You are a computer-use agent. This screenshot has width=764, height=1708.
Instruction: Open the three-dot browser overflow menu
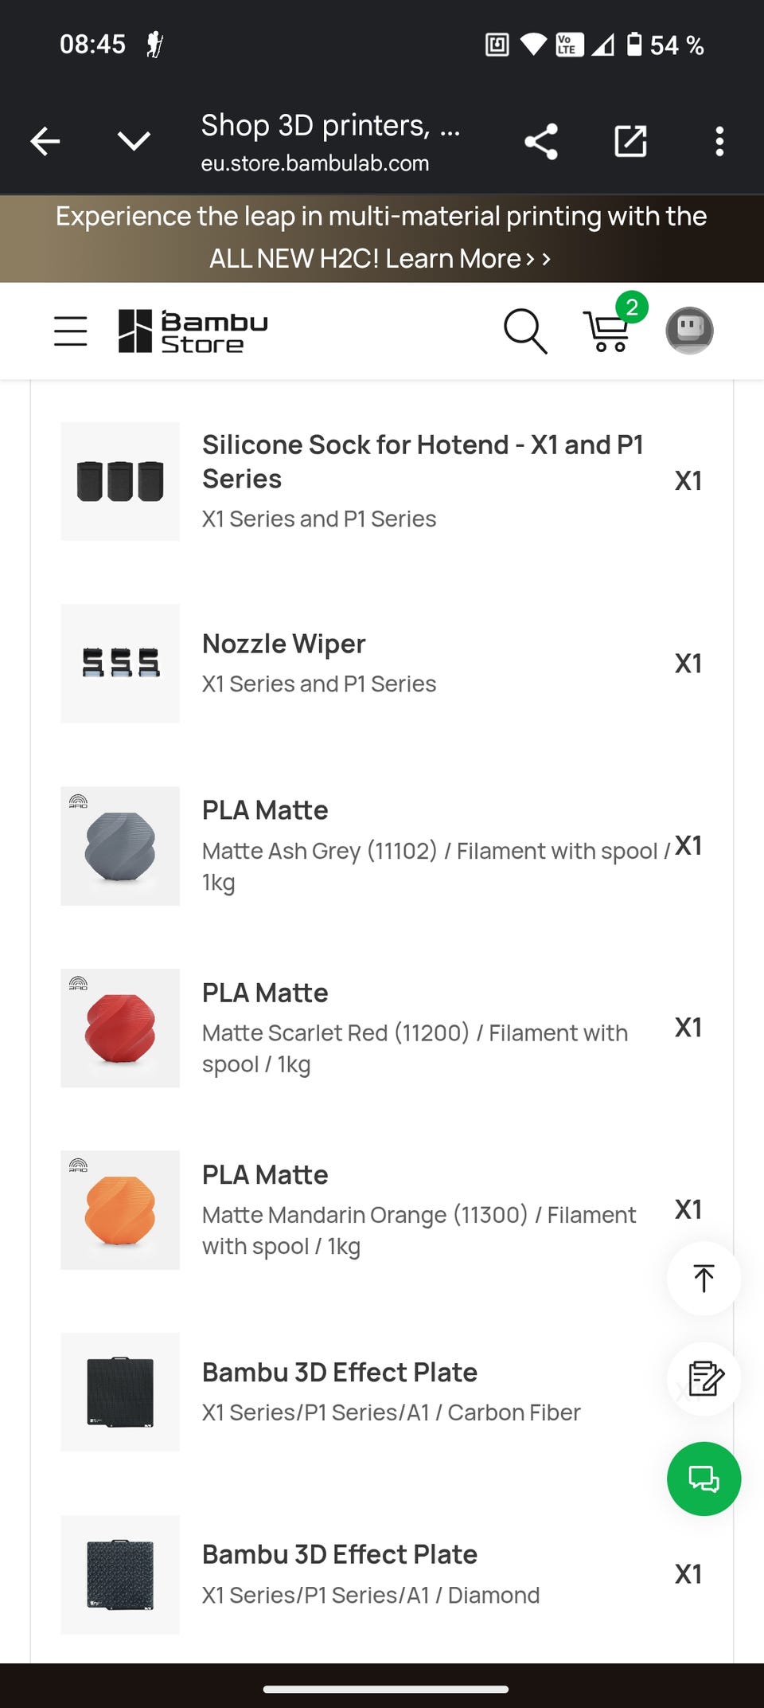(719, 142)
